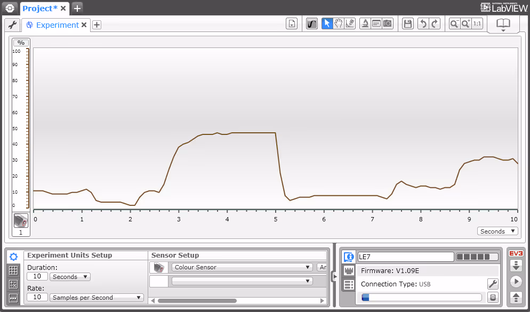Save the project with floppy disk icon
Screen dimensions: 530x312
coord(408,23)
